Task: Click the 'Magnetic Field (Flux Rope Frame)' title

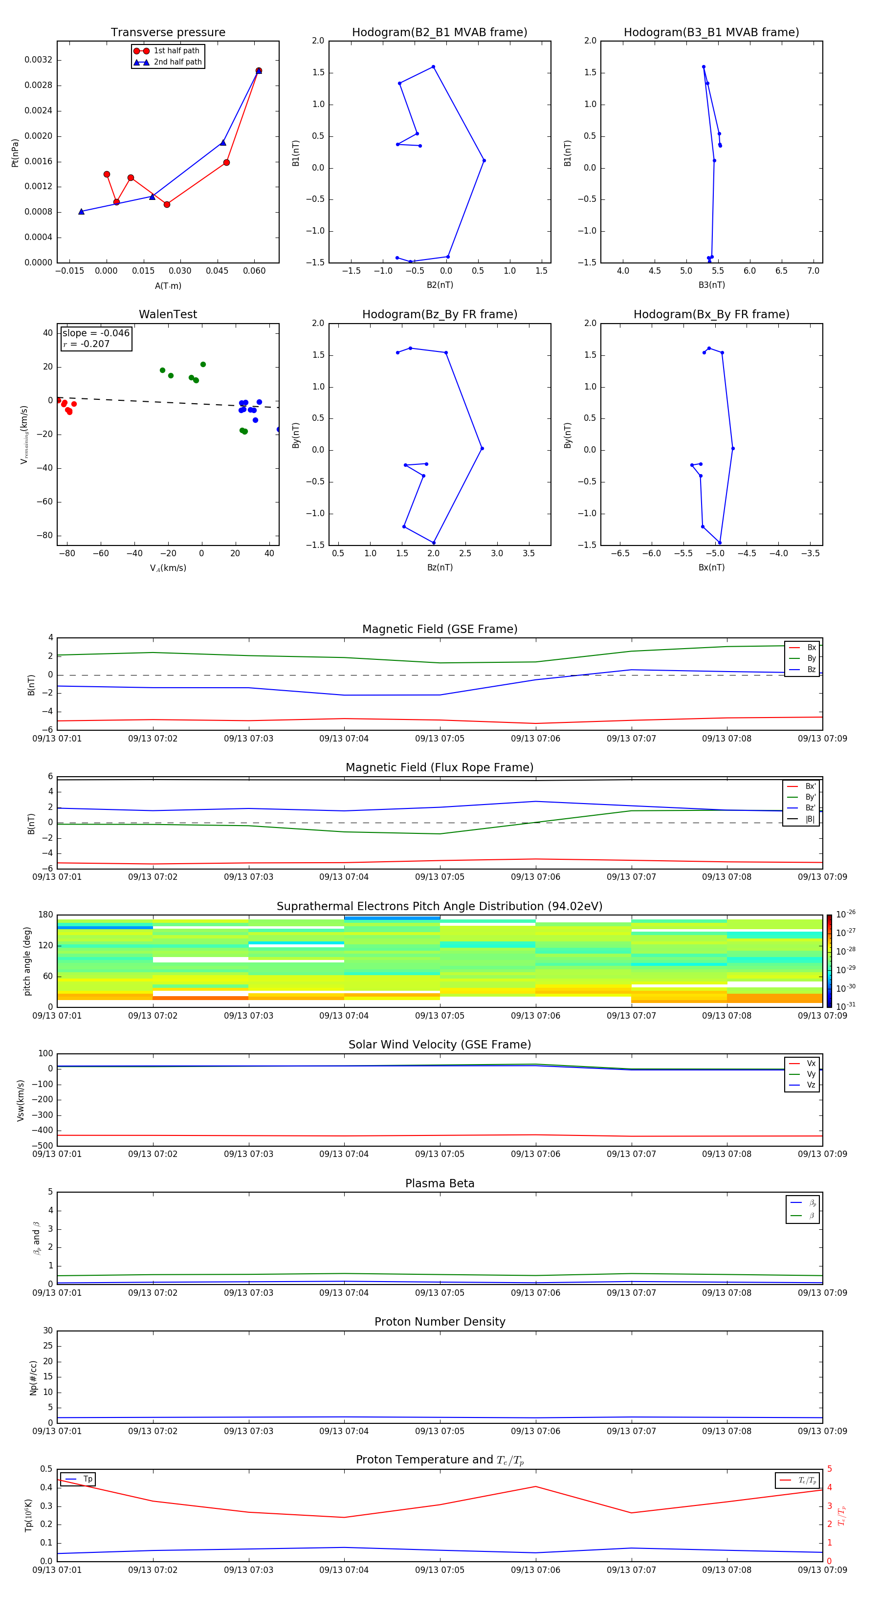Action: click(x=440, y=768)
